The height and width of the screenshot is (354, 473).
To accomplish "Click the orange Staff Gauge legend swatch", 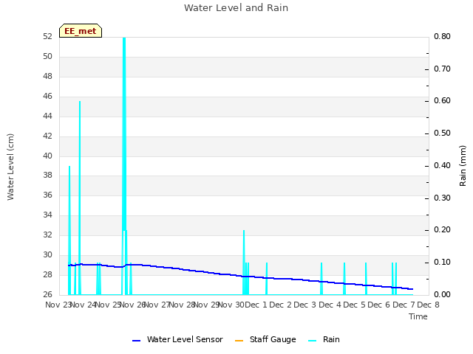I will (239, 341).
